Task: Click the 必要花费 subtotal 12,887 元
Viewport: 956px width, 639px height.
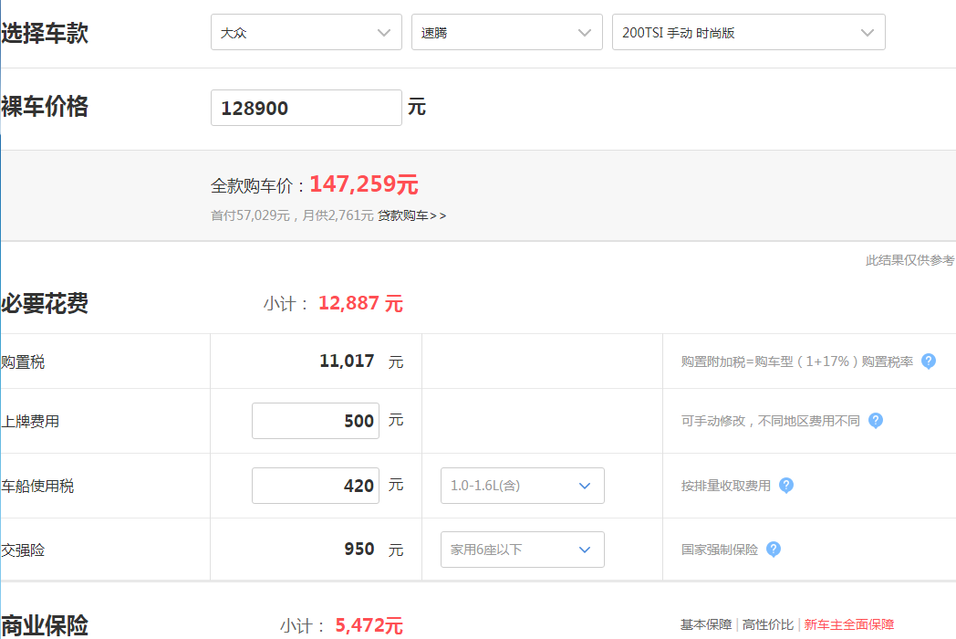Action: [x=360, y=303]
